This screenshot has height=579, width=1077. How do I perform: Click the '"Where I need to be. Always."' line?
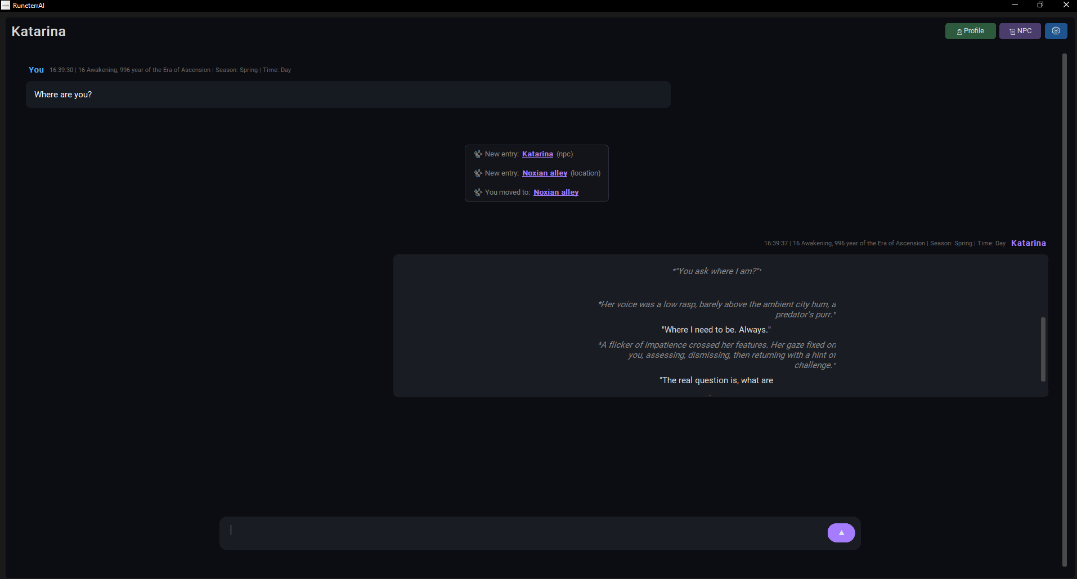(716, 330)
